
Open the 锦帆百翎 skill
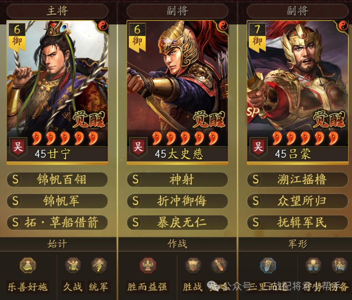(57, 179)
